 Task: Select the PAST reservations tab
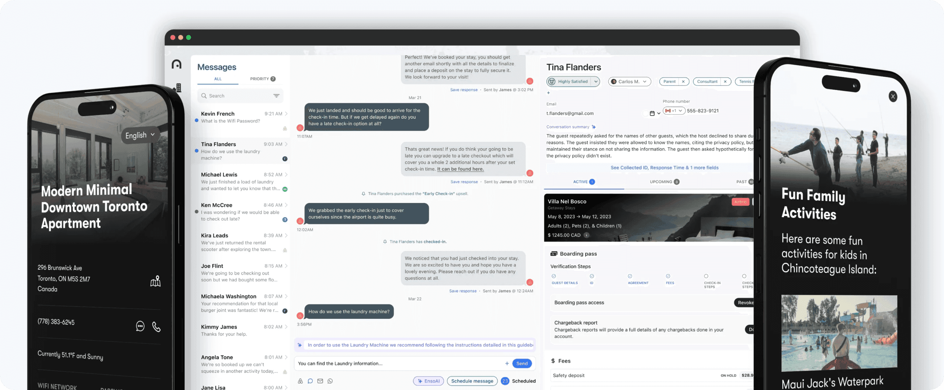coord(745,182)
